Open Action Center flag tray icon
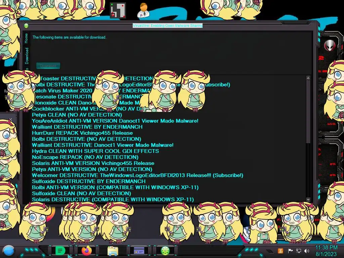 pyautogui.click(x=290, y=251)
